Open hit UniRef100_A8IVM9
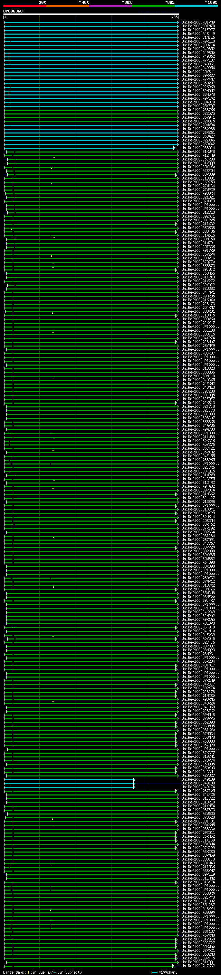The width and height of the screenshot is (221, 975). coord(198,22)
